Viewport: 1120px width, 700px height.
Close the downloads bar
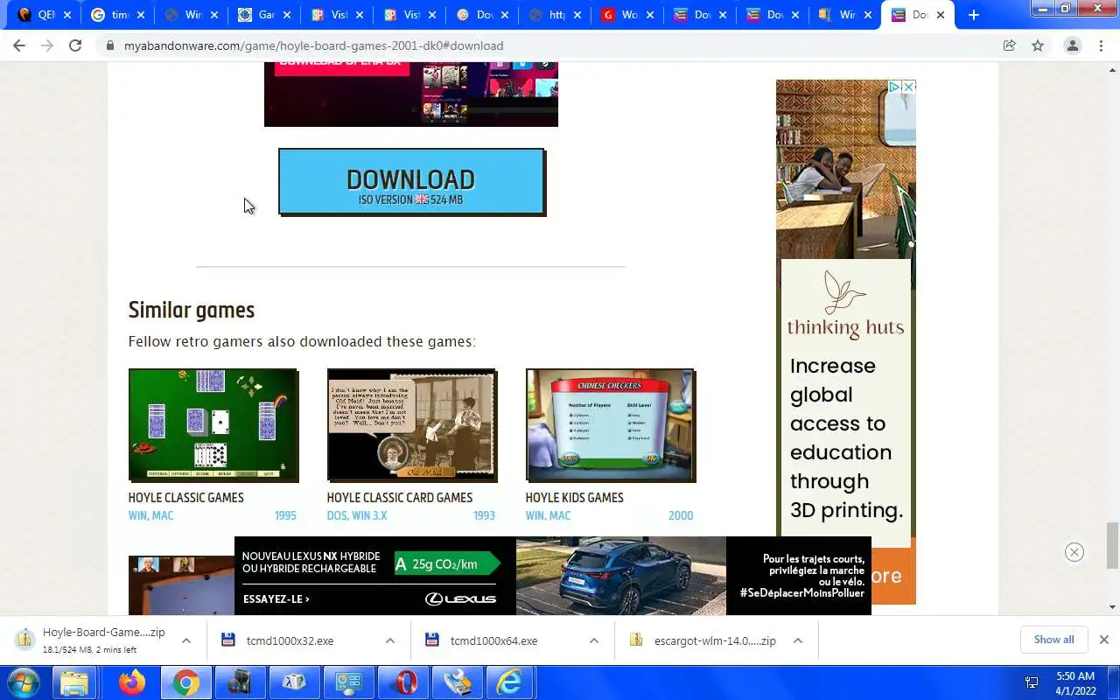(1103, 640)
